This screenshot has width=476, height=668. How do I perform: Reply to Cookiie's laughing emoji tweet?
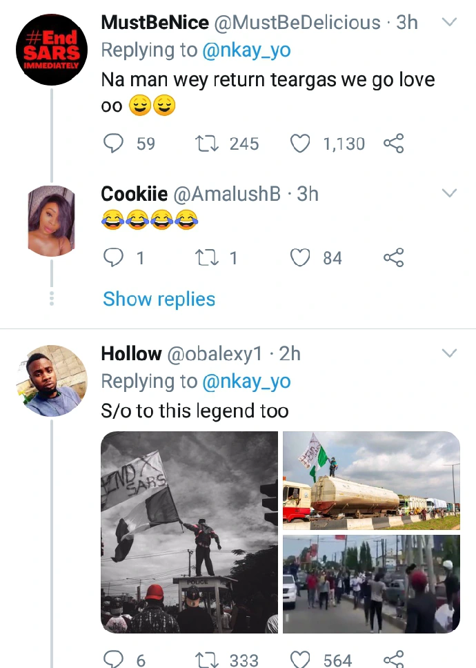(x=112, y=258)
